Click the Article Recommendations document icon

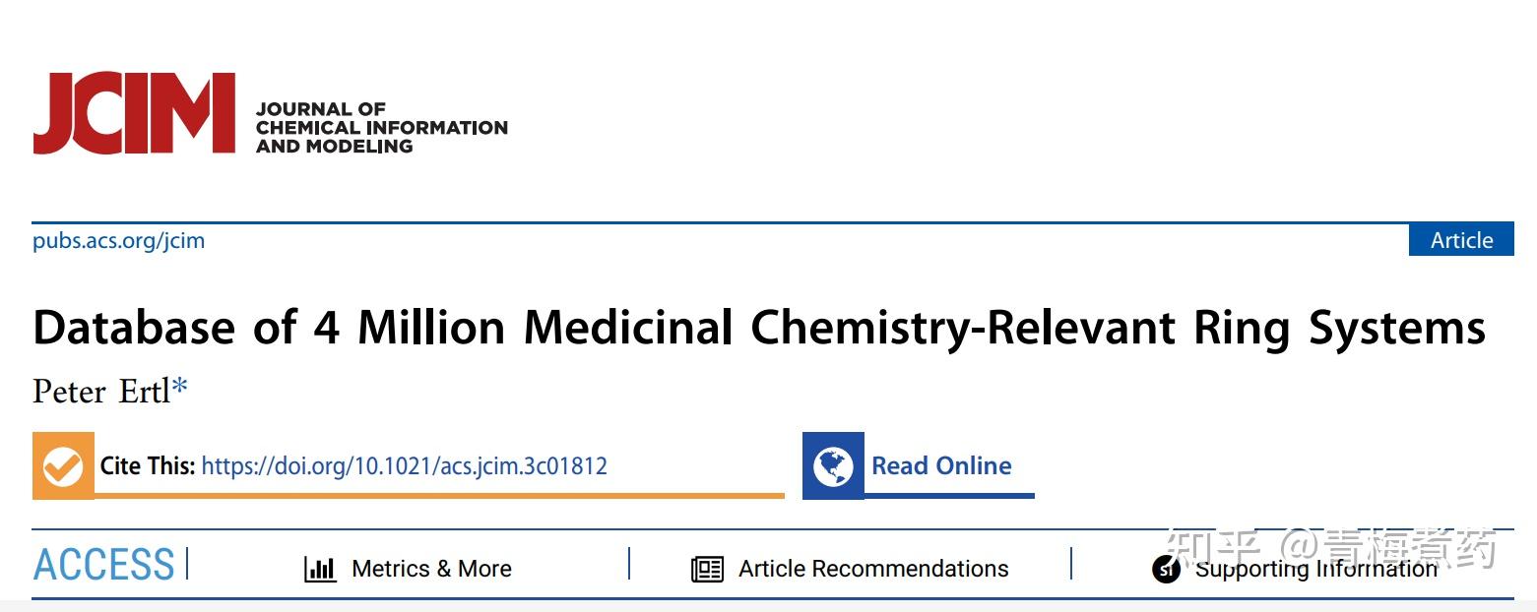(707, 569)
